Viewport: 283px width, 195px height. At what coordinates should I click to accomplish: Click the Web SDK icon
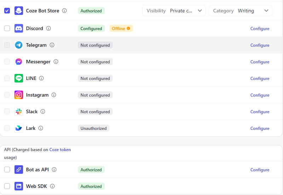pos(19,186)
